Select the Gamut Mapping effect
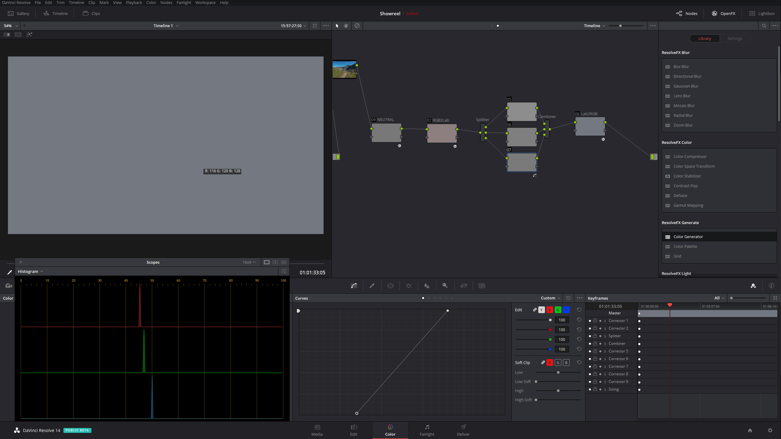781x439 pixels. (688, 205)
